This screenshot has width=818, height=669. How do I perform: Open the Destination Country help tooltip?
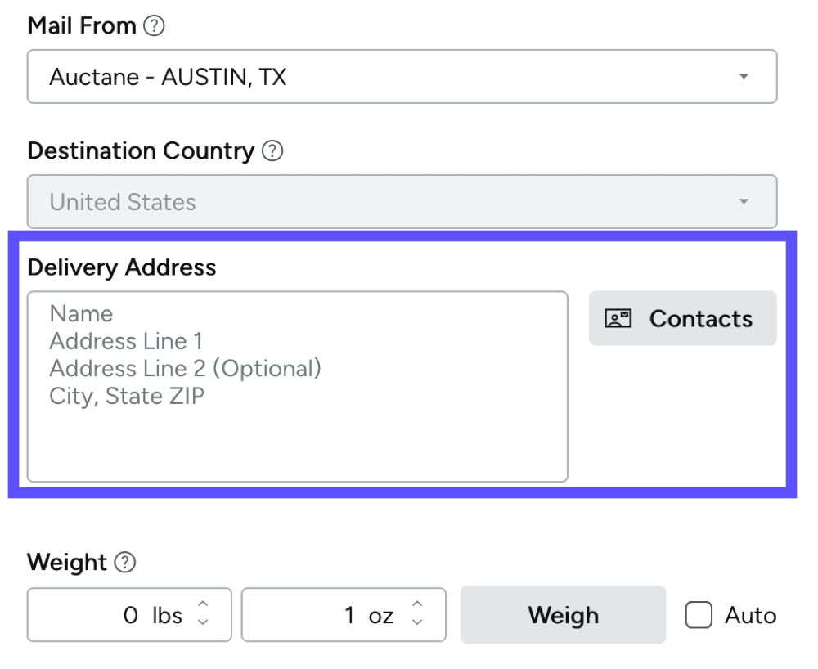coord(270,151)
